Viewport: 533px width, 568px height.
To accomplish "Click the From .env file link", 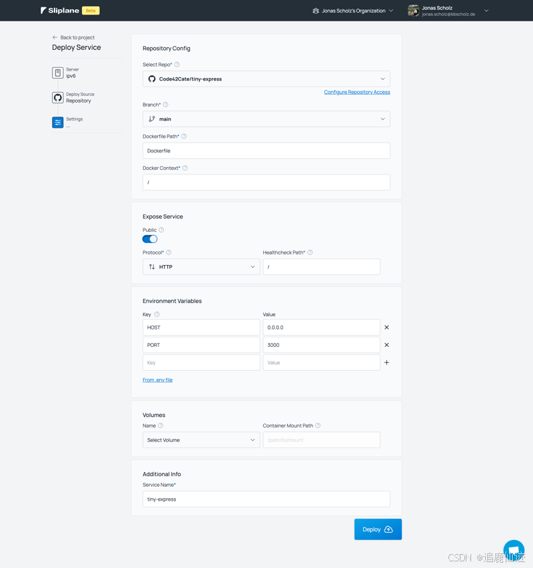I will tap(157, 379).
